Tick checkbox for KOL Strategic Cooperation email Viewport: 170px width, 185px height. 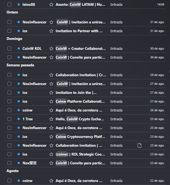(x=9, y=154)
